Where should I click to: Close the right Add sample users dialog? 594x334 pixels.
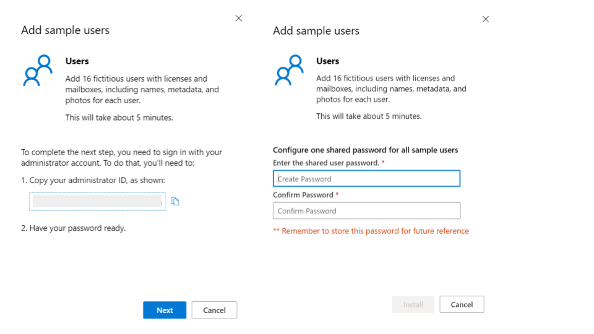[486, 19]
